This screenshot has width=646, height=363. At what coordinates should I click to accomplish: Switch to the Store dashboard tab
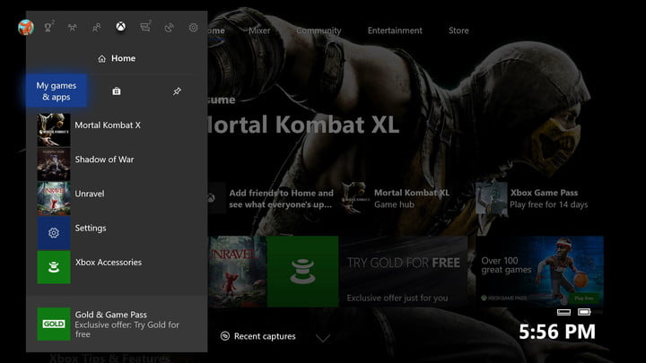pos(458,30)
